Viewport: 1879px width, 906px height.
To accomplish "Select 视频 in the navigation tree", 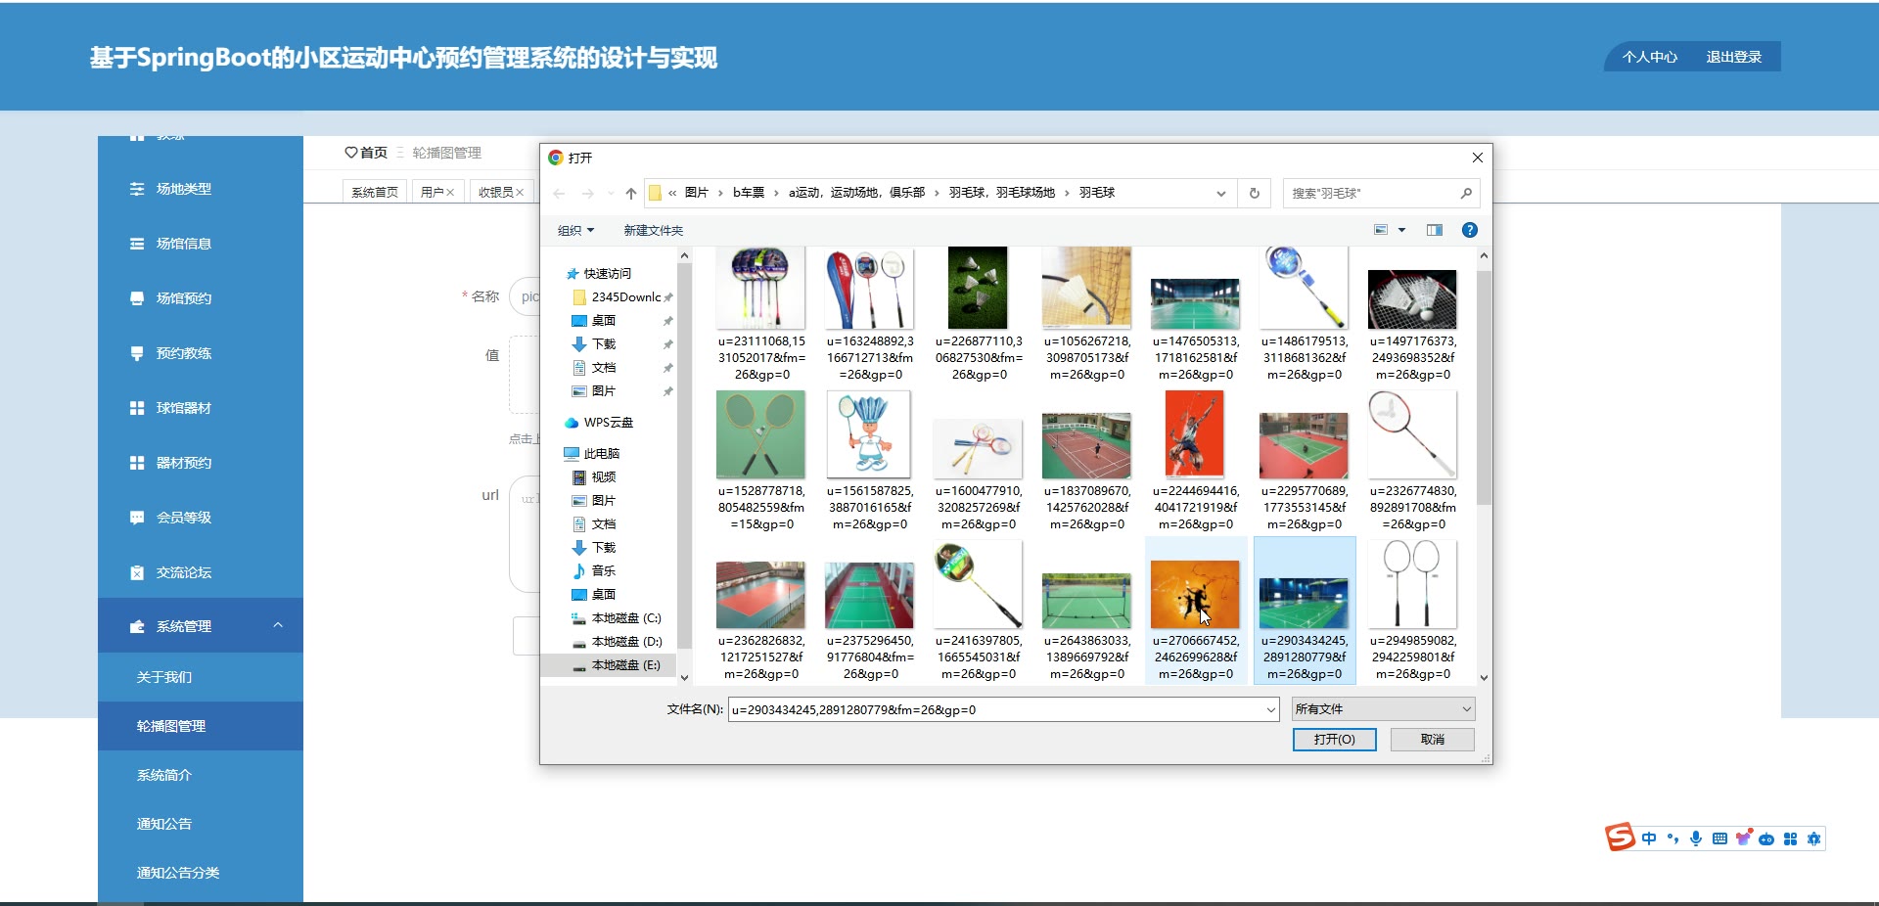I will click(604, 477).
